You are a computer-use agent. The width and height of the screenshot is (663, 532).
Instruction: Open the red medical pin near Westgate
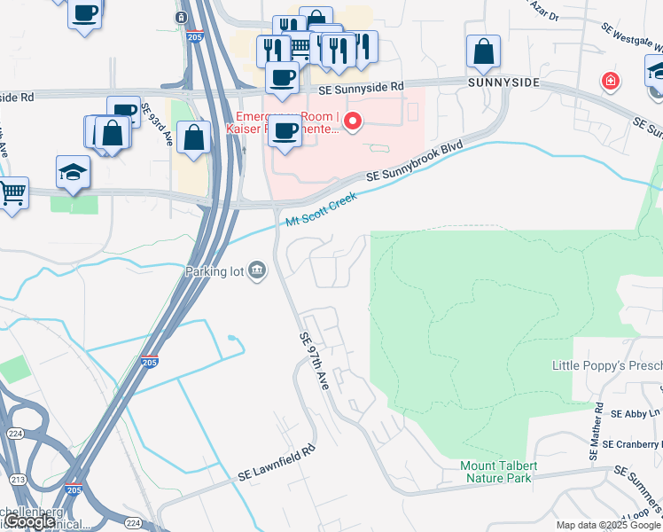click(610, 81)
